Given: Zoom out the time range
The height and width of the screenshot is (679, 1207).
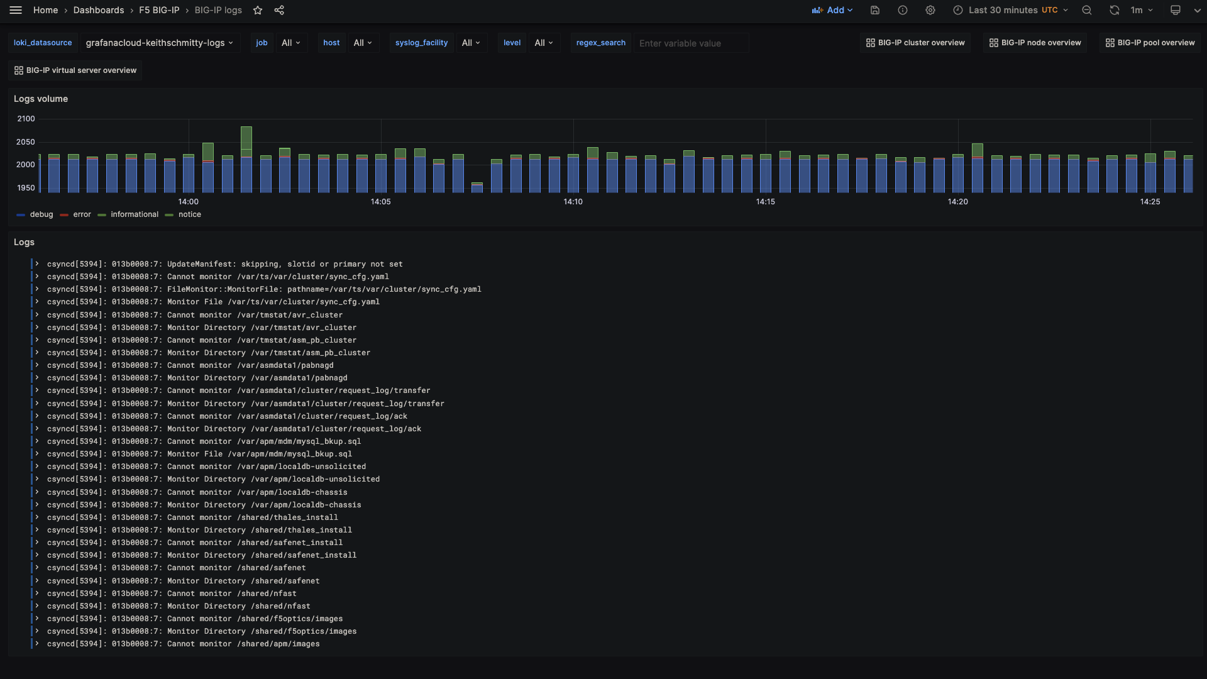Looking at the screenshot, I should tap(1086, 10).
